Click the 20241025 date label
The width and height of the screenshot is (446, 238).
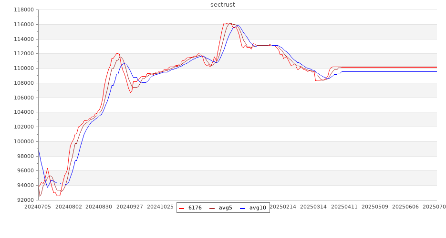coord(161,207)
